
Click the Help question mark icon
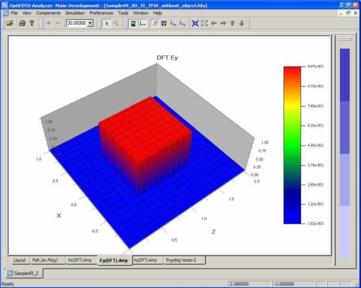pyautogui.click(x=32, y=23)
